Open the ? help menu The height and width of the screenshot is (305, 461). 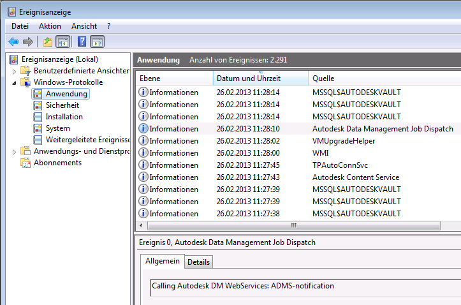[109, 26]
